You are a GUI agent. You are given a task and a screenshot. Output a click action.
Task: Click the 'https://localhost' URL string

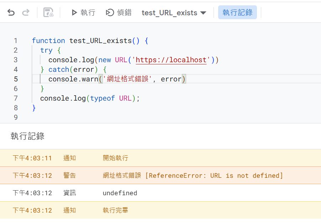click(x=171, y=60)
